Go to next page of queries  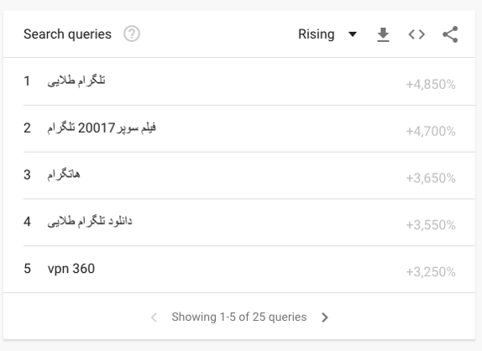[x=325, y=317]
